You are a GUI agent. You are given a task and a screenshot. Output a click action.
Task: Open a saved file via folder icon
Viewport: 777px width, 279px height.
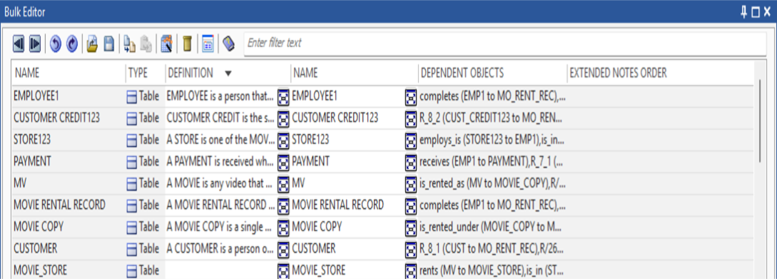92,44
